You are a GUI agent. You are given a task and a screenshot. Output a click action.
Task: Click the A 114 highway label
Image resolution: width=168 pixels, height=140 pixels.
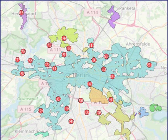[92, 12]
